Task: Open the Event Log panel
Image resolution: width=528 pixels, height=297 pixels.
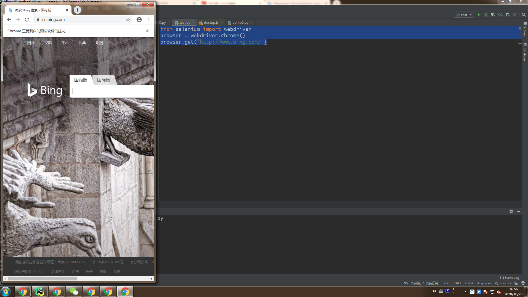Action: (510, 278)
